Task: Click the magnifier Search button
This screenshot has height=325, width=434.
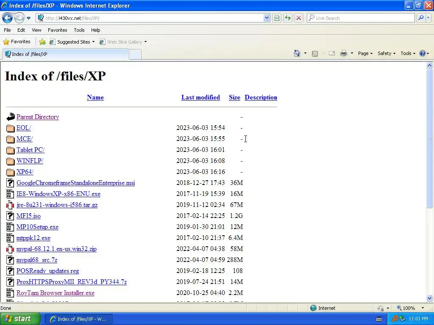Action: (421, 18)
